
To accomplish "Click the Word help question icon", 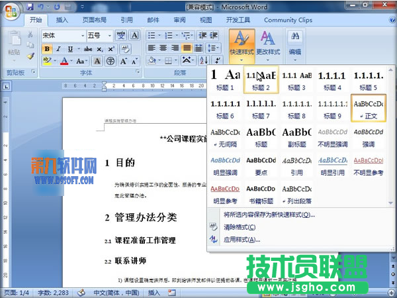I will click(x=392, y=20).
